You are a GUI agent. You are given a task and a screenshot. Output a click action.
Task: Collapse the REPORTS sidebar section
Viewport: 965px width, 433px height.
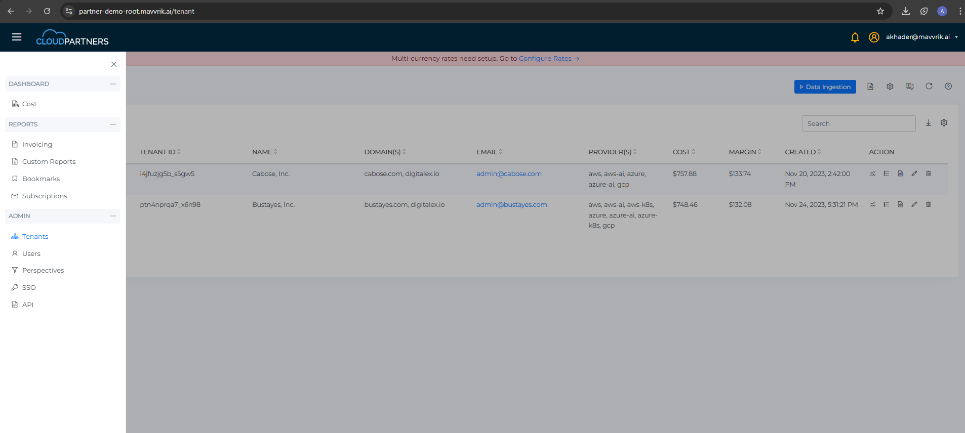coord(113,124)
